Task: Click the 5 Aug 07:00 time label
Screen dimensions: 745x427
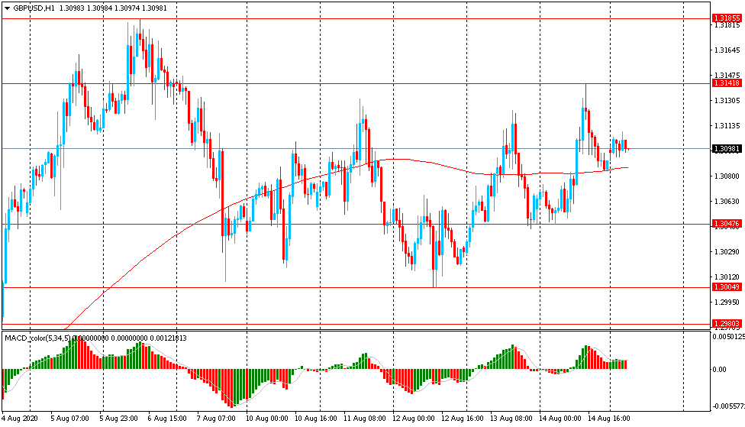Action: [x=70, y=419]
